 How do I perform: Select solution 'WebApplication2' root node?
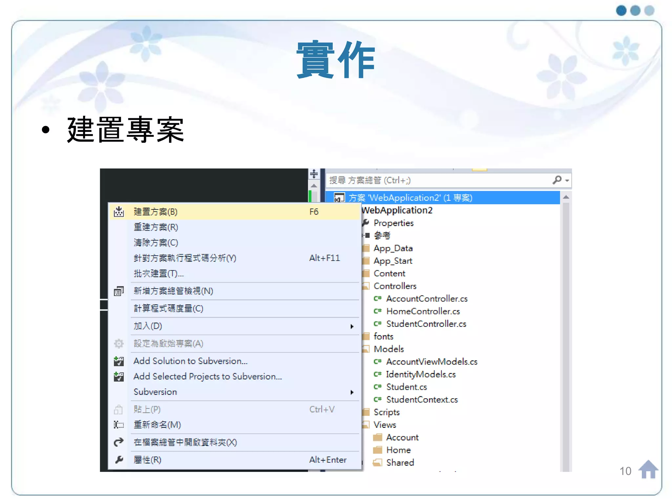pos(410,198)
